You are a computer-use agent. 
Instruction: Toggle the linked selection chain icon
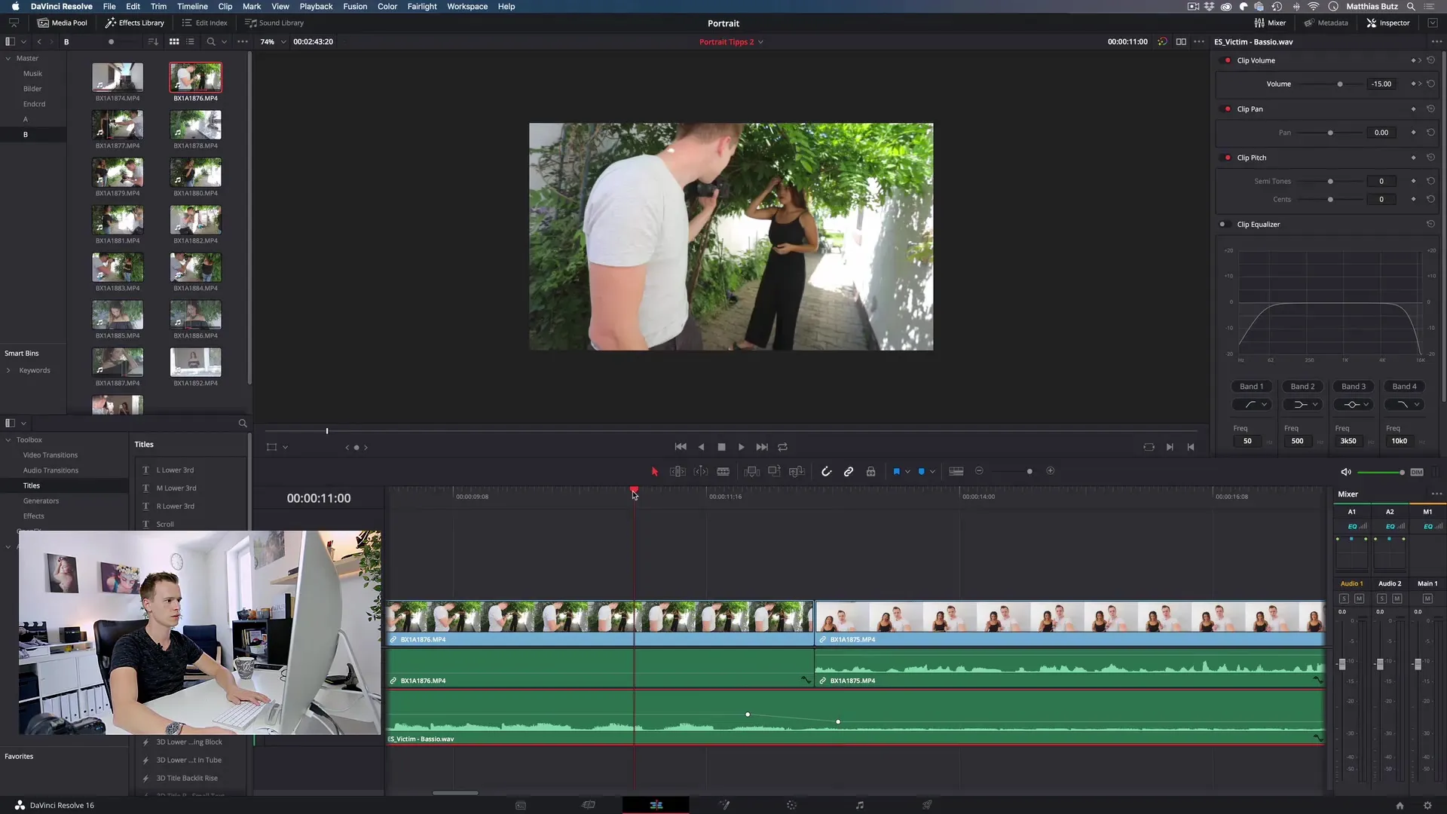click(849, 472)
